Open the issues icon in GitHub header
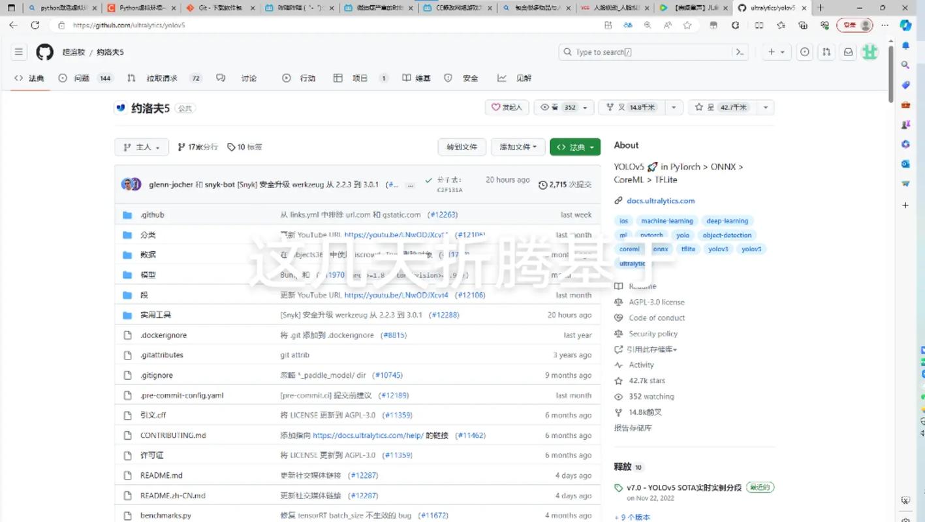Image resolution: width=925 pixels, height=522 pixels. coord(805,52)
